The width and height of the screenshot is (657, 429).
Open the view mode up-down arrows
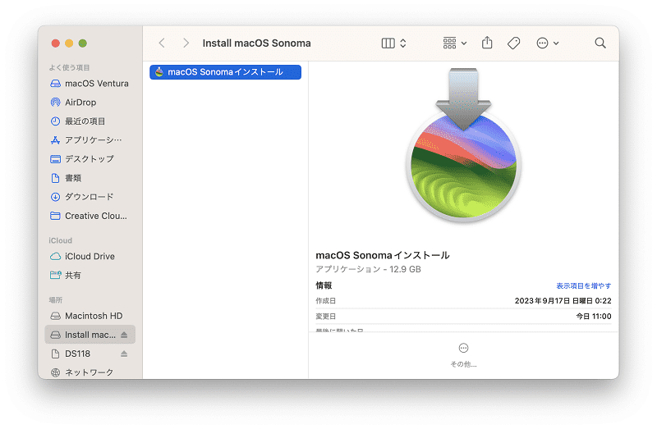tap(403, 43)
